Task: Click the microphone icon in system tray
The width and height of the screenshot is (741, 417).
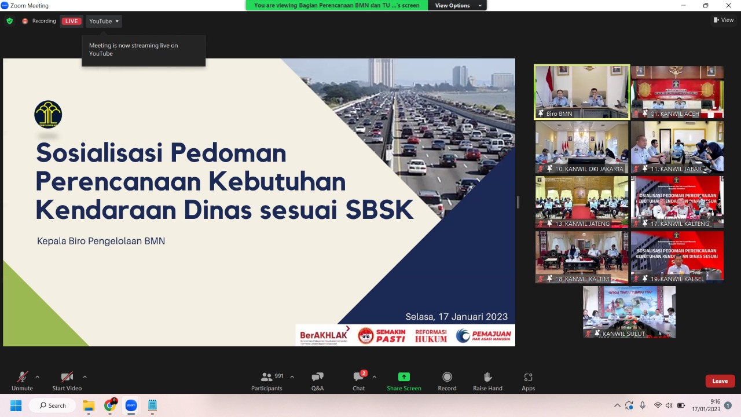Action: point(643,405)
